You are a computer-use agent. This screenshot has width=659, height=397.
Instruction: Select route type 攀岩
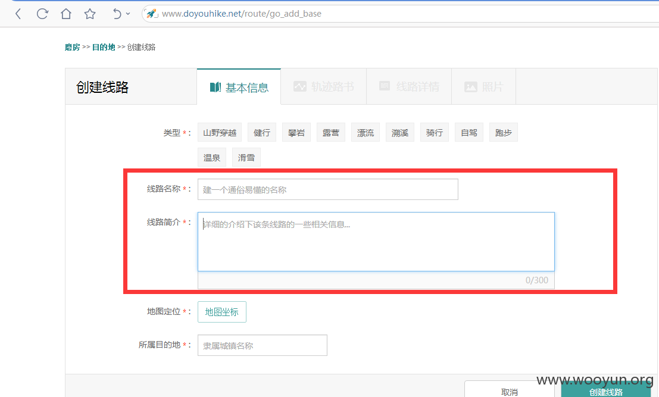click(296, 132)
